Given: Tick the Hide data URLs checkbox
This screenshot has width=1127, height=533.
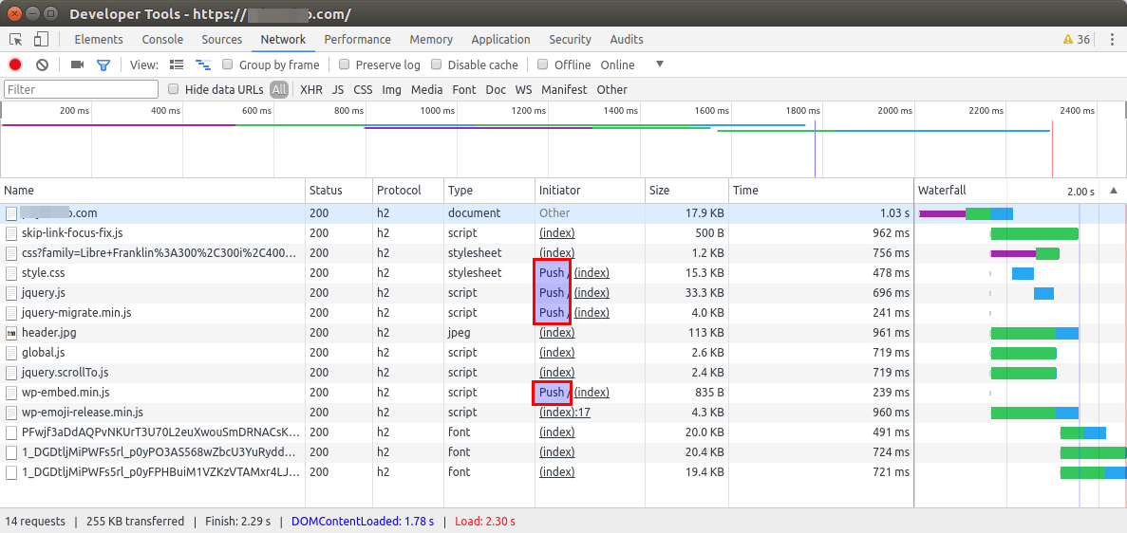Looking at the screenshot, I should click(x=174, y=89).
